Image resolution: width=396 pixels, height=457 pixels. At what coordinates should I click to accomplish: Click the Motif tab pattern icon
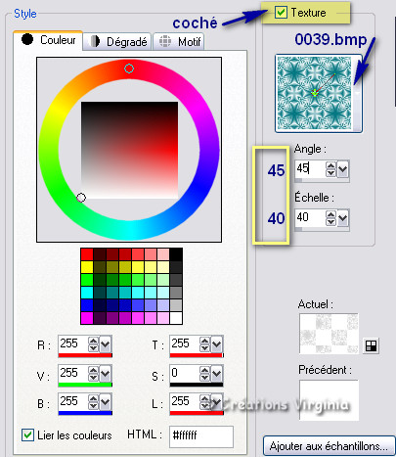(165, 41)
